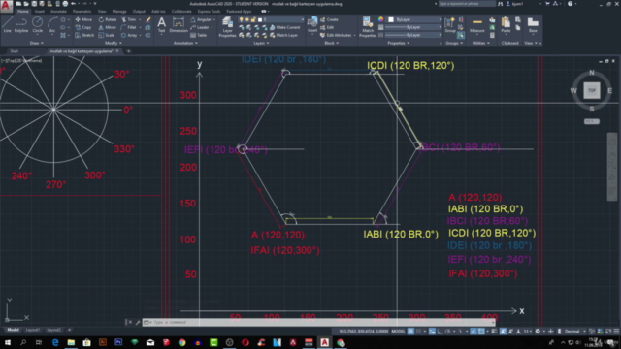Expand the Modify panel
This screenshot has width=621, height=349.
[x=113, y=43]
